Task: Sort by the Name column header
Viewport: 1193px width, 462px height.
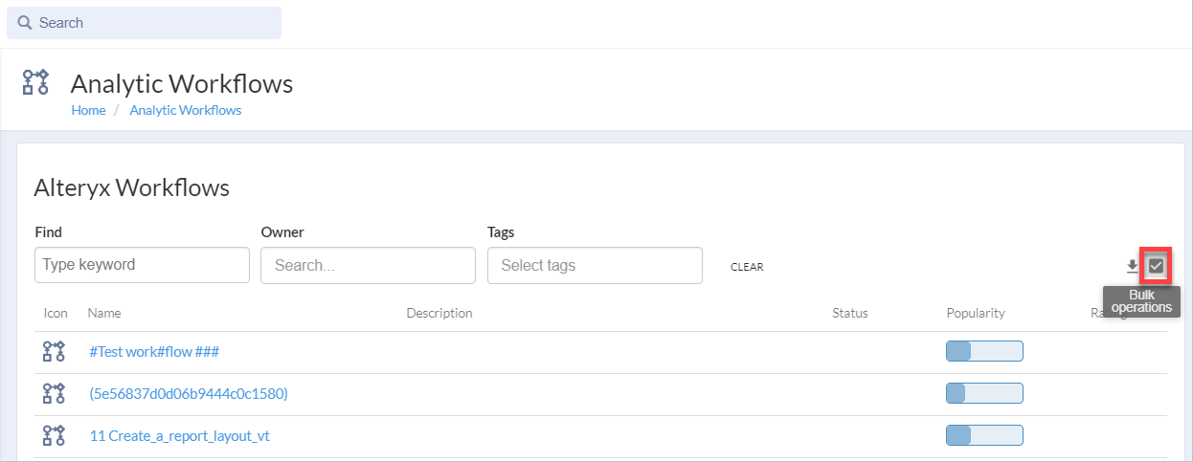Action: pos(104,313)
